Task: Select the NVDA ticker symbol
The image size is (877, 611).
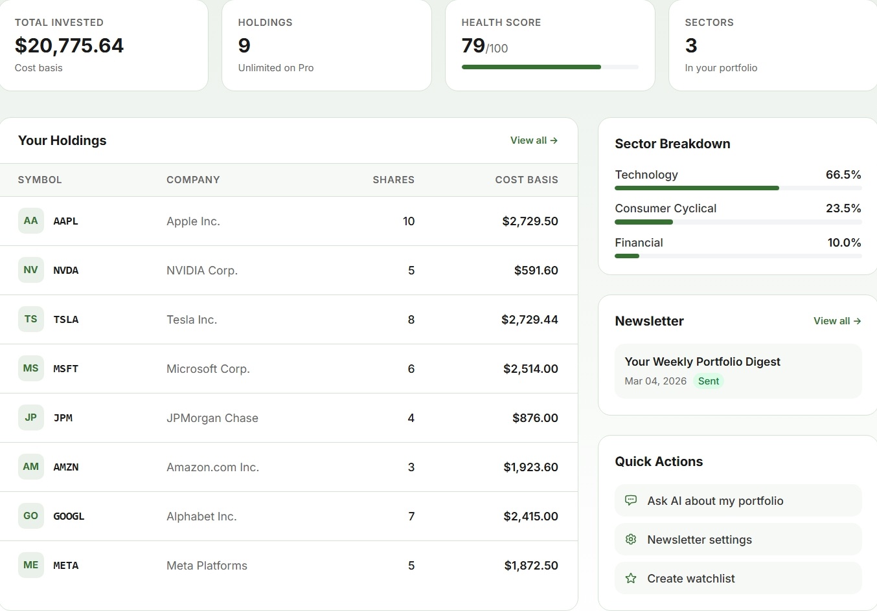Action: (x=65, y=271)
